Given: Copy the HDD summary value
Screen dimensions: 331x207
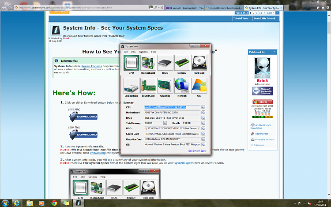Looking at the screenshot, I should (203, 128).
